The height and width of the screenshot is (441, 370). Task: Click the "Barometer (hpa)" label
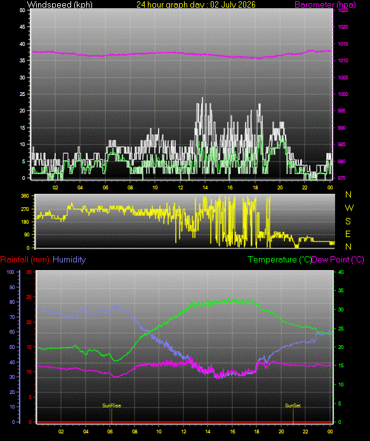pyautogui.click(x=325, y=5)
